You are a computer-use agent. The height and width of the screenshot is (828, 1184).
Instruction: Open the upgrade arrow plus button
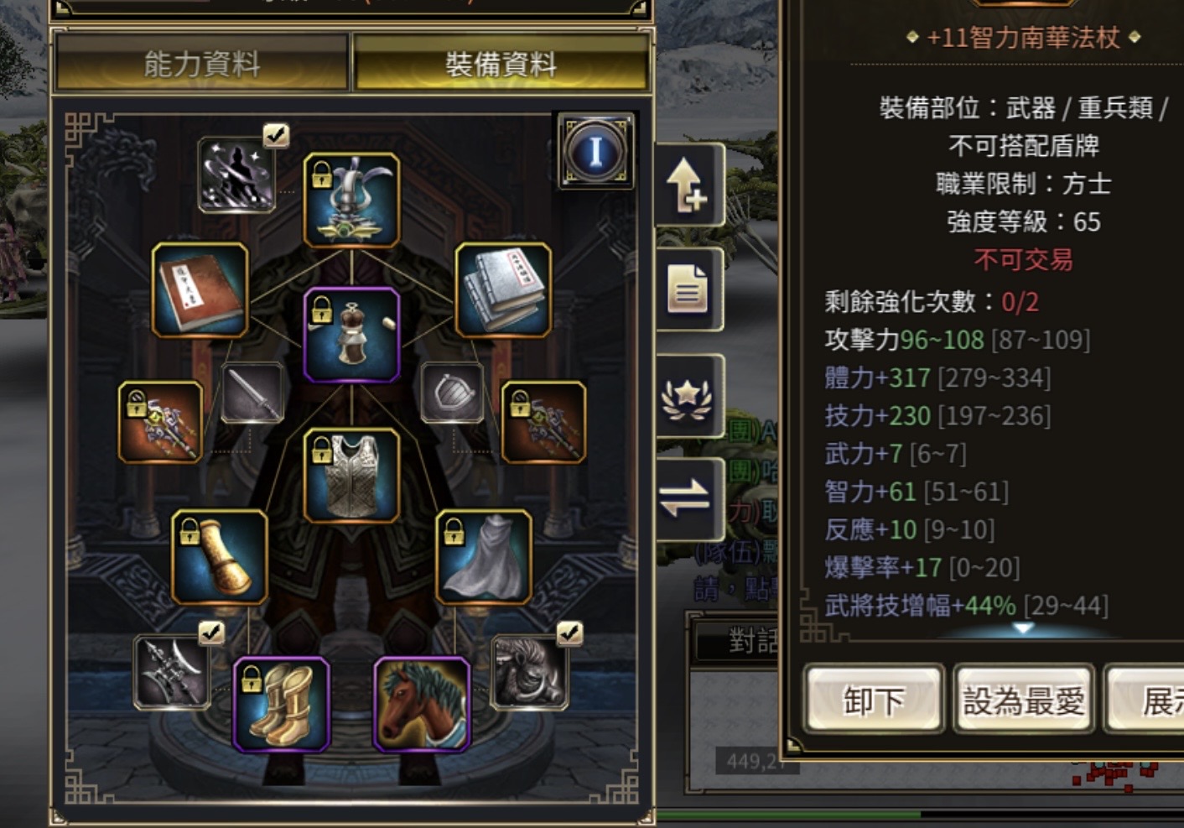coord(687,185)
